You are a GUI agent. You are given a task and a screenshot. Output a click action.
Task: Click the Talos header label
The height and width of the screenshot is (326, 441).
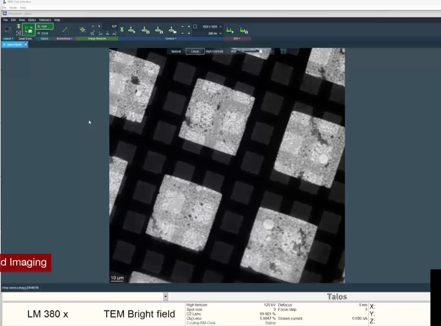[337, 297]
